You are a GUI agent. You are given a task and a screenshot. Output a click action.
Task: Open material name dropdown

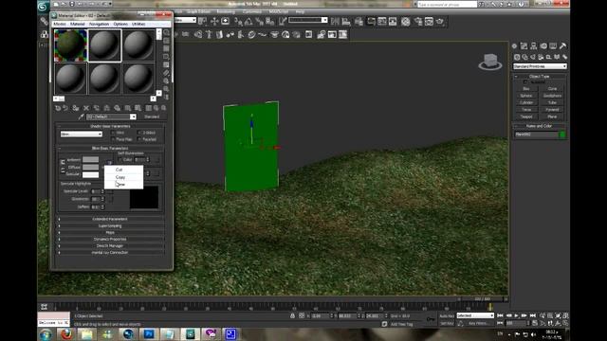(x=133, y=117)
